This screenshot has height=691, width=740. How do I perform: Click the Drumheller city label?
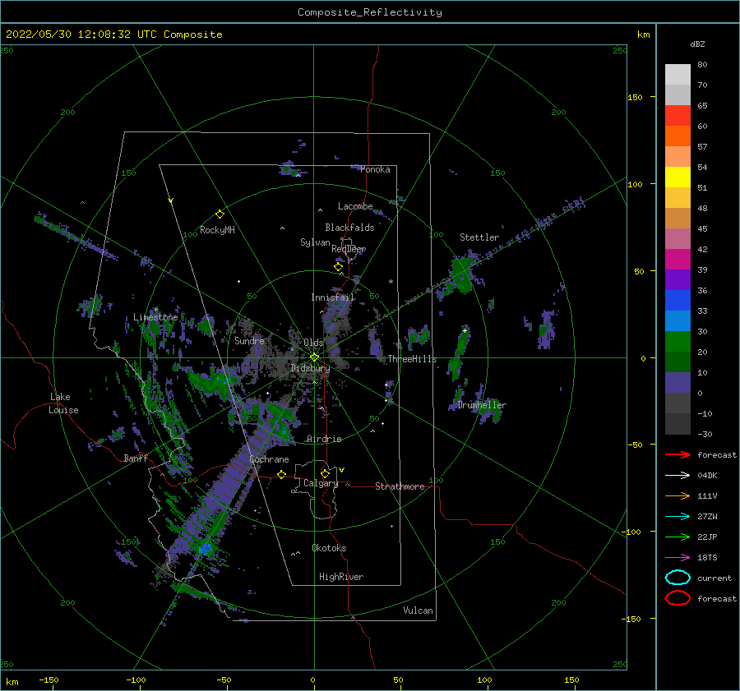click(482, 405)
